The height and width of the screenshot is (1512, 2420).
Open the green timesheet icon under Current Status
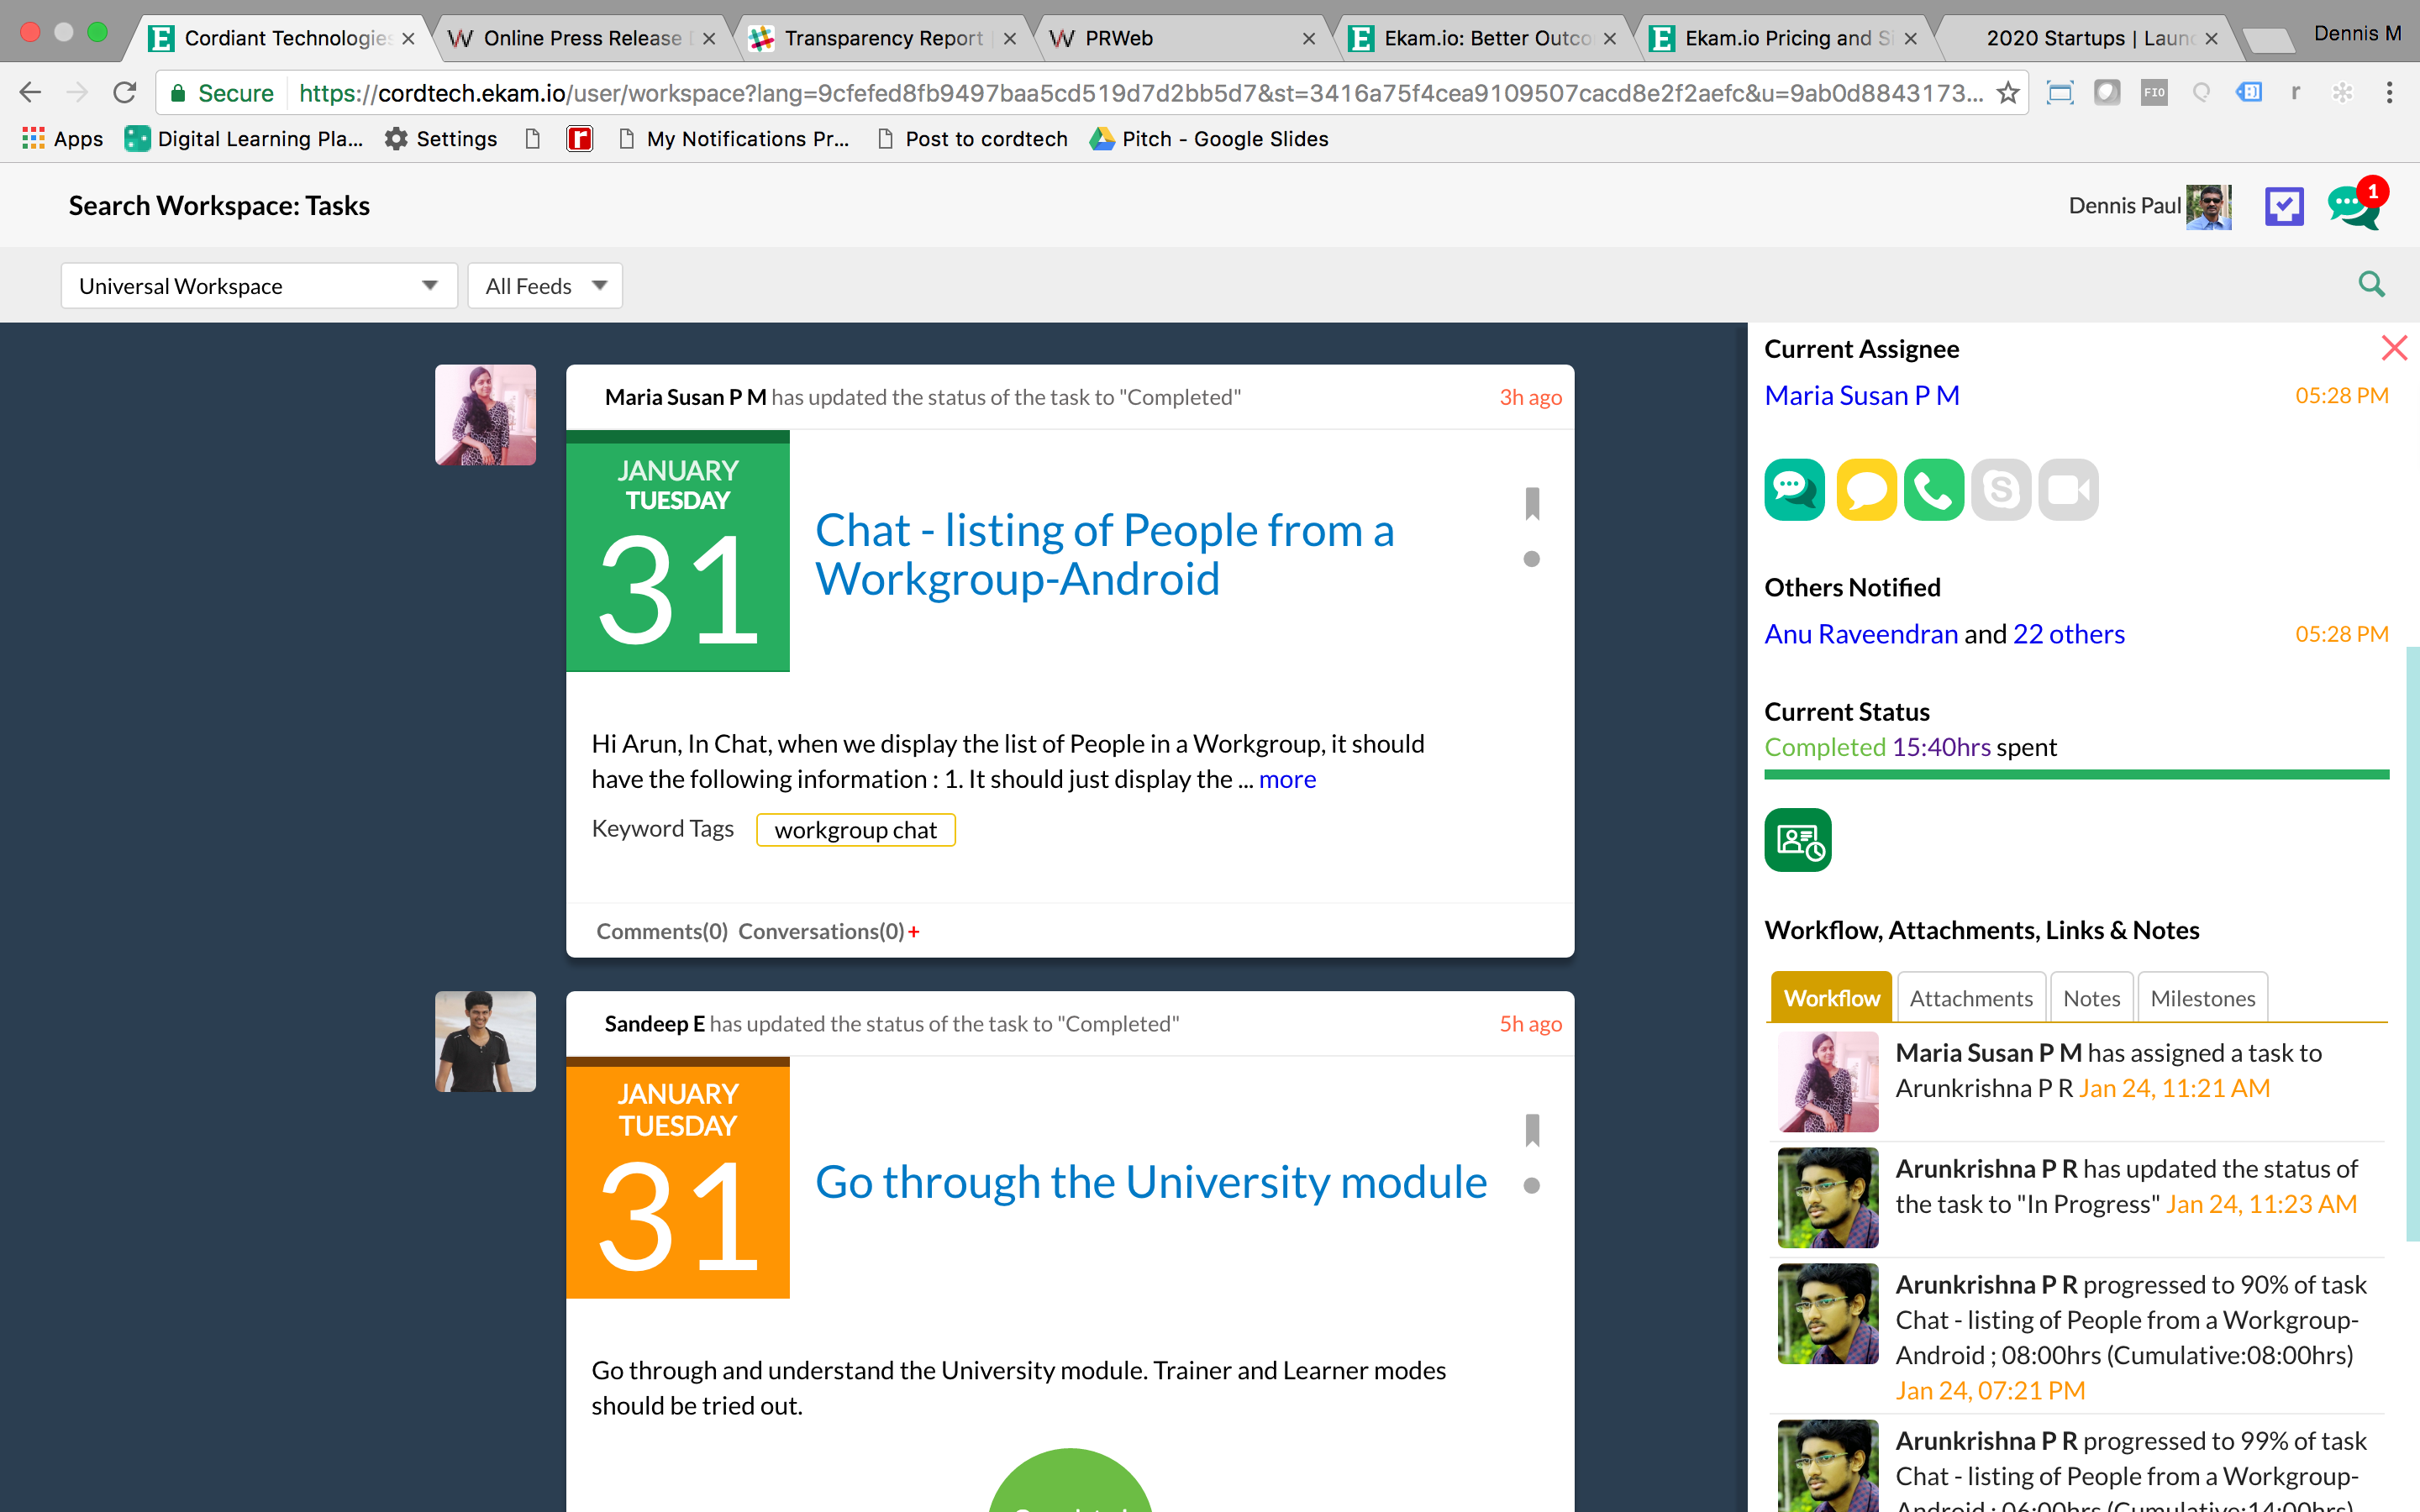click(x=1798, y=840)
